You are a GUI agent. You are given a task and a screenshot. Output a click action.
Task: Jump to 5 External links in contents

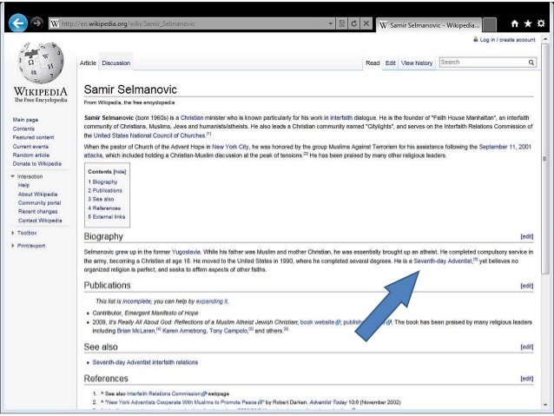106,216
